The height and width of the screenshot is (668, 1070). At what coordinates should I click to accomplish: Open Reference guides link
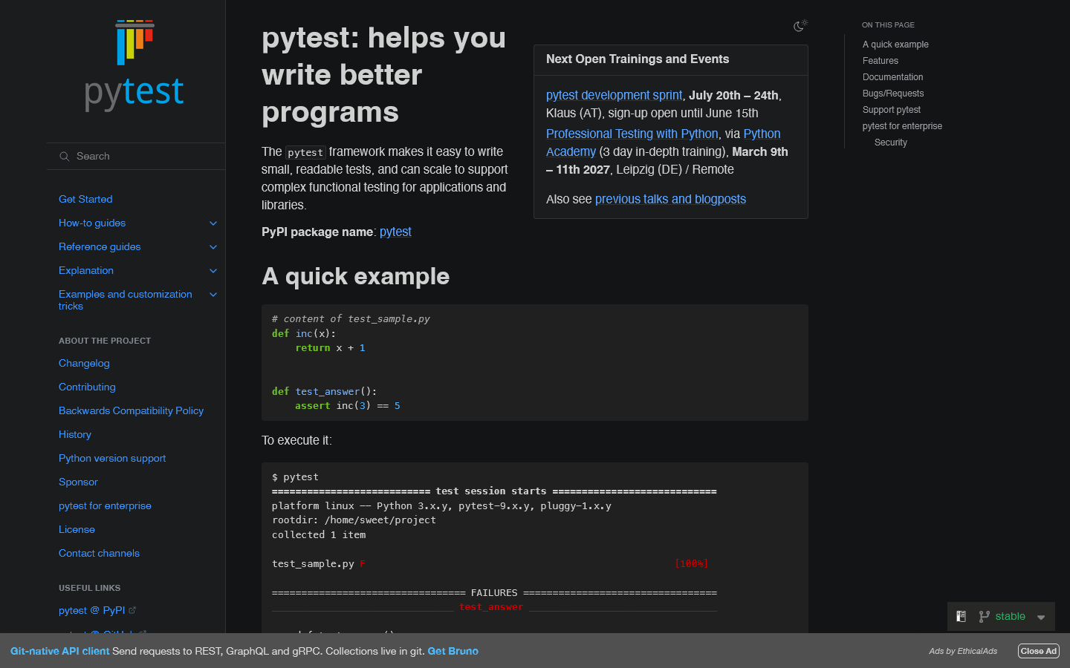coord(100,246)
